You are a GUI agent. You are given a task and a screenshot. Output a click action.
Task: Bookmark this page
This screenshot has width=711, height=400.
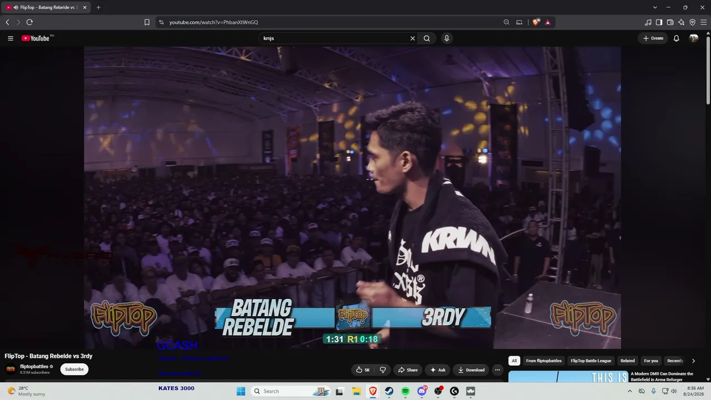pos(147,22)
